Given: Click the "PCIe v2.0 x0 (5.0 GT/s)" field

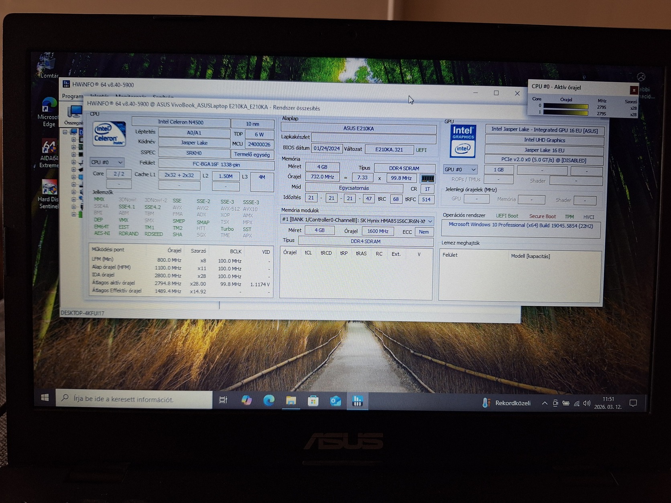Looking at the screenshot, I should (544, 160).
